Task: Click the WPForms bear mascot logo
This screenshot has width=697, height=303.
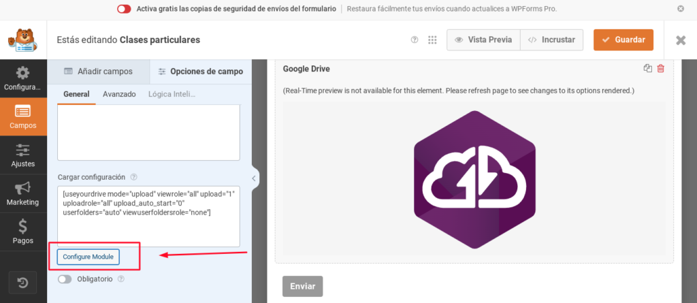Action: coord(23,40)
